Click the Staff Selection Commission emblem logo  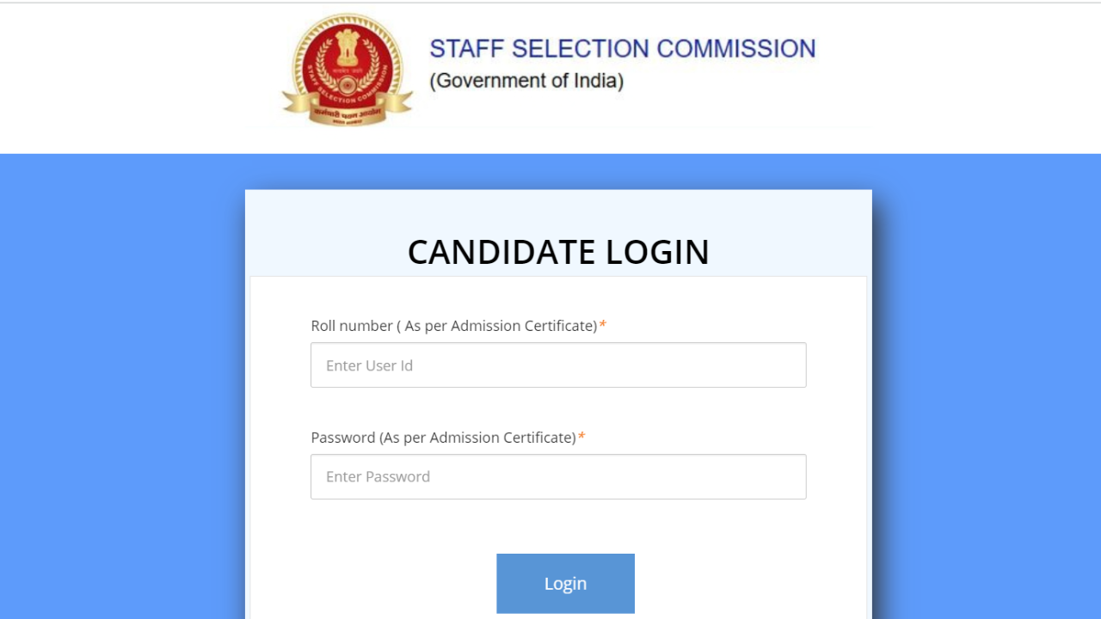[348, 70]
